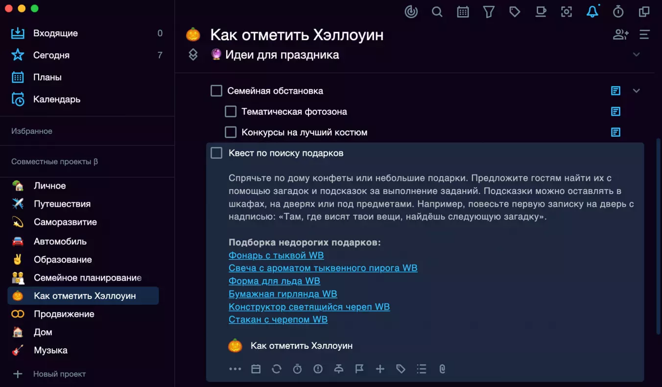Check off Семейная обстановка task

[x=216, y=91]
